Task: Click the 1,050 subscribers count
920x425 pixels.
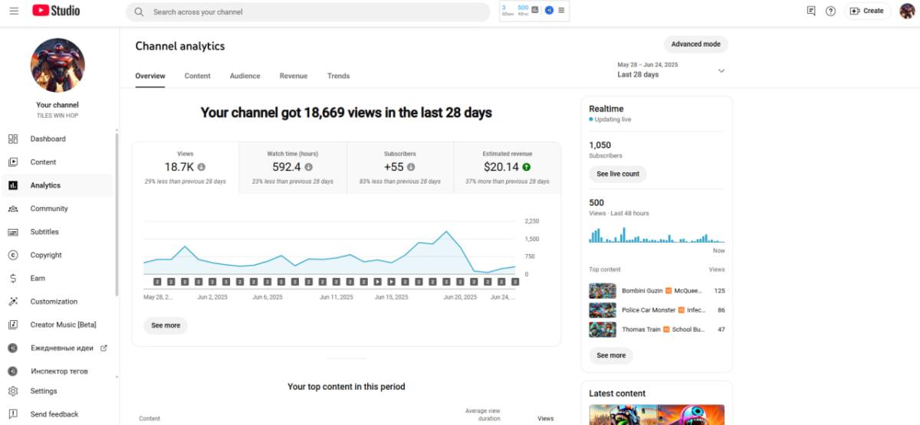Action: coord(600,145)
